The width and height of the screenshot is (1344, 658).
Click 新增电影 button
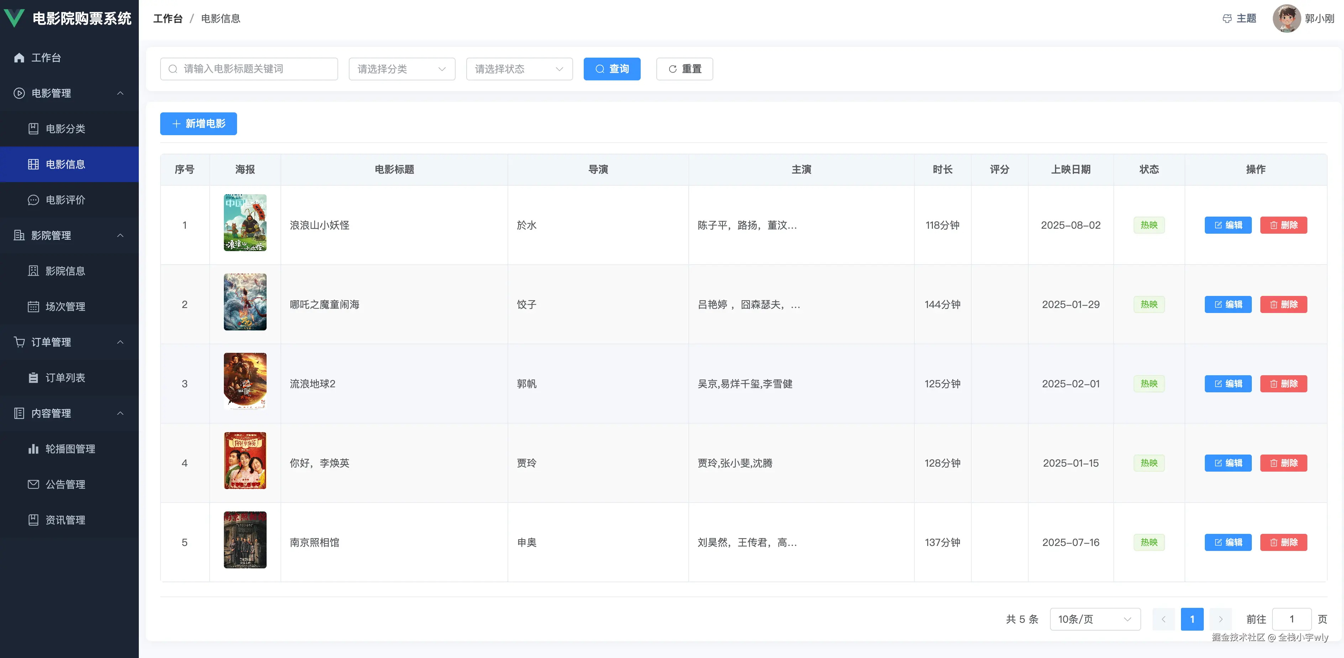[198, 123]
